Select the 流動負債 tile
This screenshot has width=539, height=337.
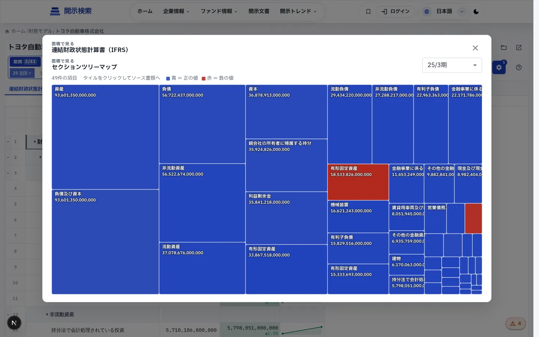(x=350, y=124)
